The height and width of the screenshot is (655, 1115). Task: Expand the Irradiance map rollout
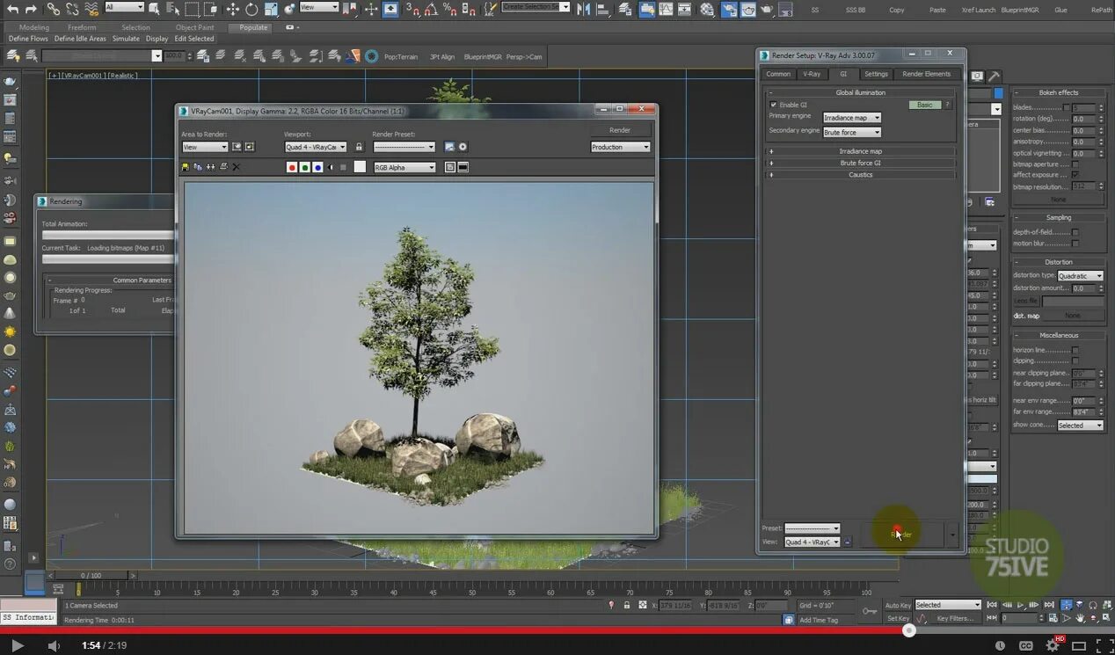[860, 151]
